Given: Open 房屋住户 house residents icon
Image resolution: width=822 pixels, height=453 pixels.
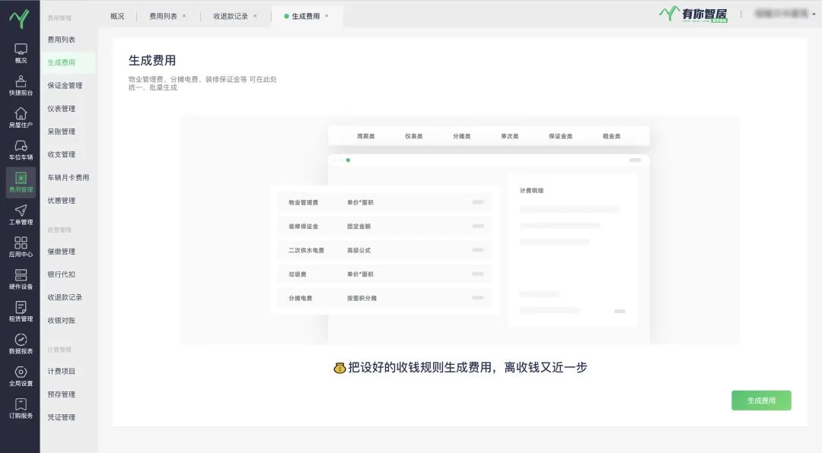Looking at the screenshot, I should (21, 113).
